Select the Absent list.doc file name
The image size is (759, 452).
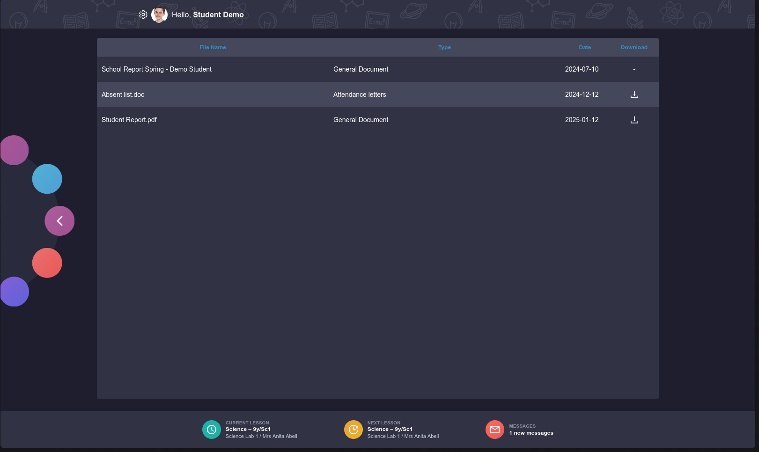(123, 95)
